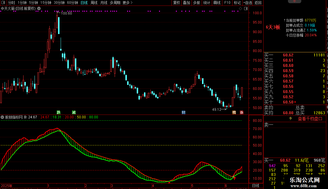Click the 减 event marker
The image size is (328, 189).
74,113
